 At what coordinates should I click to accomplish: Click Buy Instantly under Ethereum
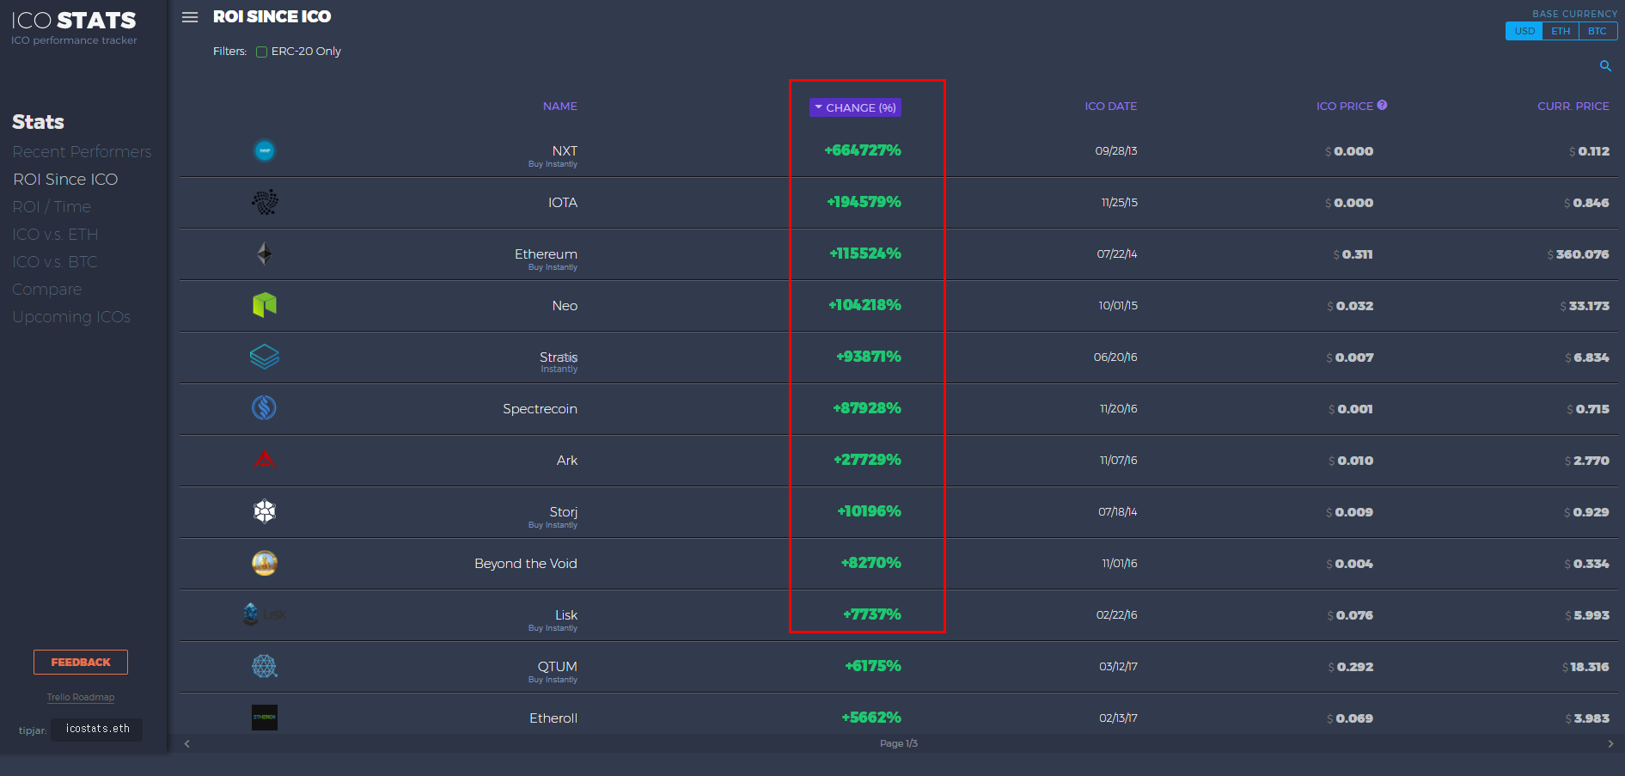[553, 267]
